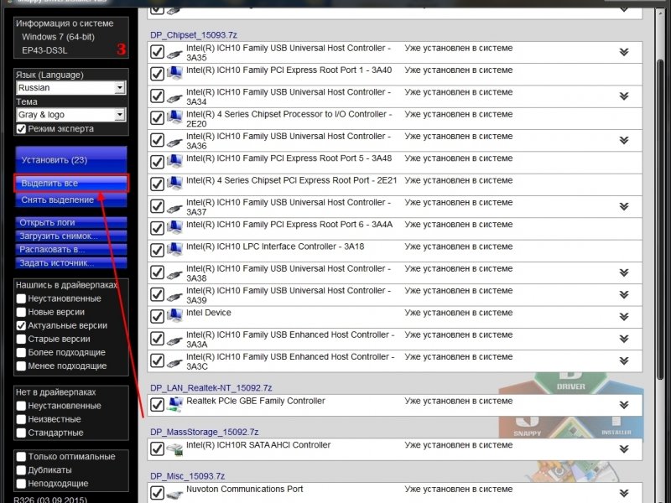The height and width of the screenshot is (503, 671).
Task: Check the Дубликаты filter
Action: point(21,470)
